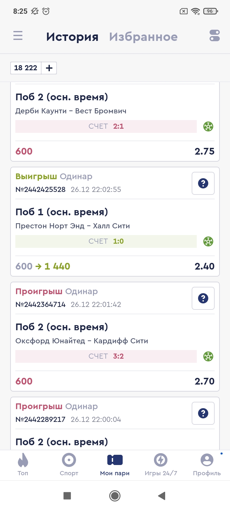Tap the plus button to add funds
The image size is (230, 511).
pyautogui.click(x=49, y=68)
